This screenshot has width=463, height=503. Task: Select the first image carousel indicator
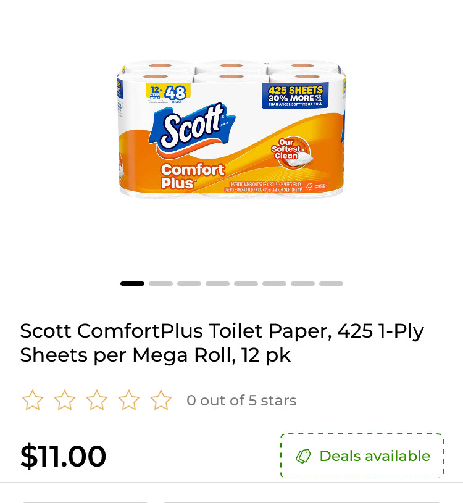coord(132,283)
